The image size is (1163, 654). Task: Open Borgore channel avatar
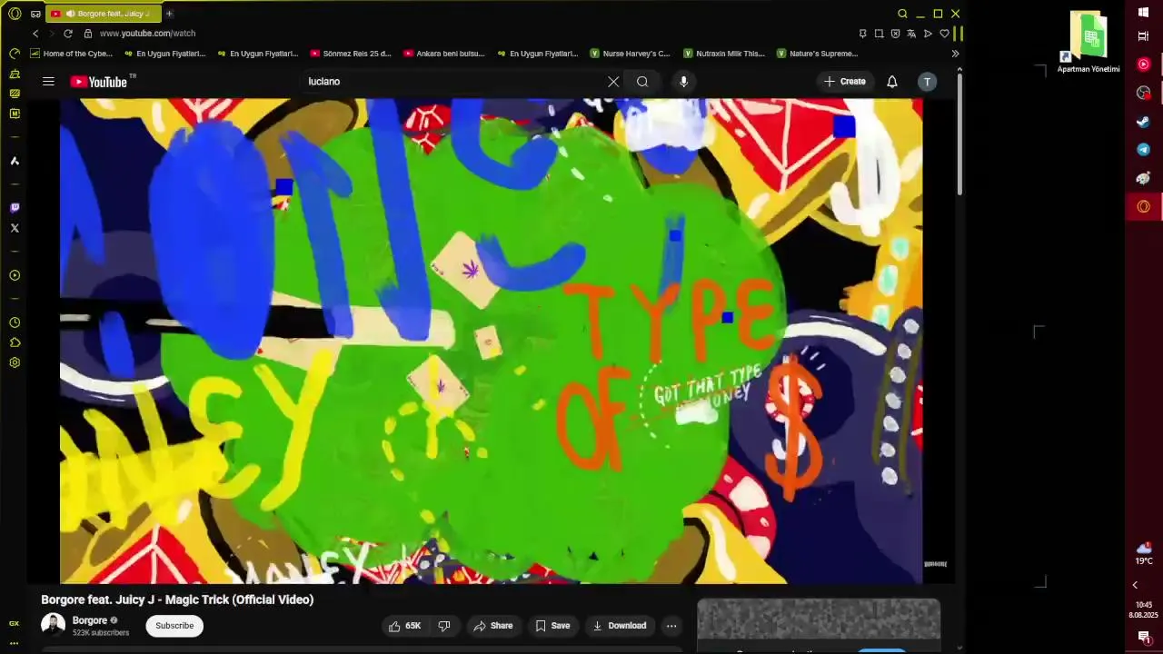54,625
